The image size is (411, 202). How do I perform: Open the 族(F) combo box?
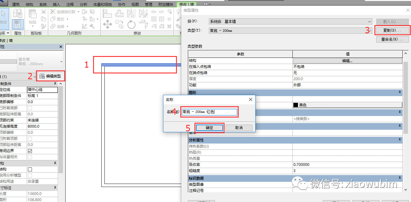coord(290,21)
